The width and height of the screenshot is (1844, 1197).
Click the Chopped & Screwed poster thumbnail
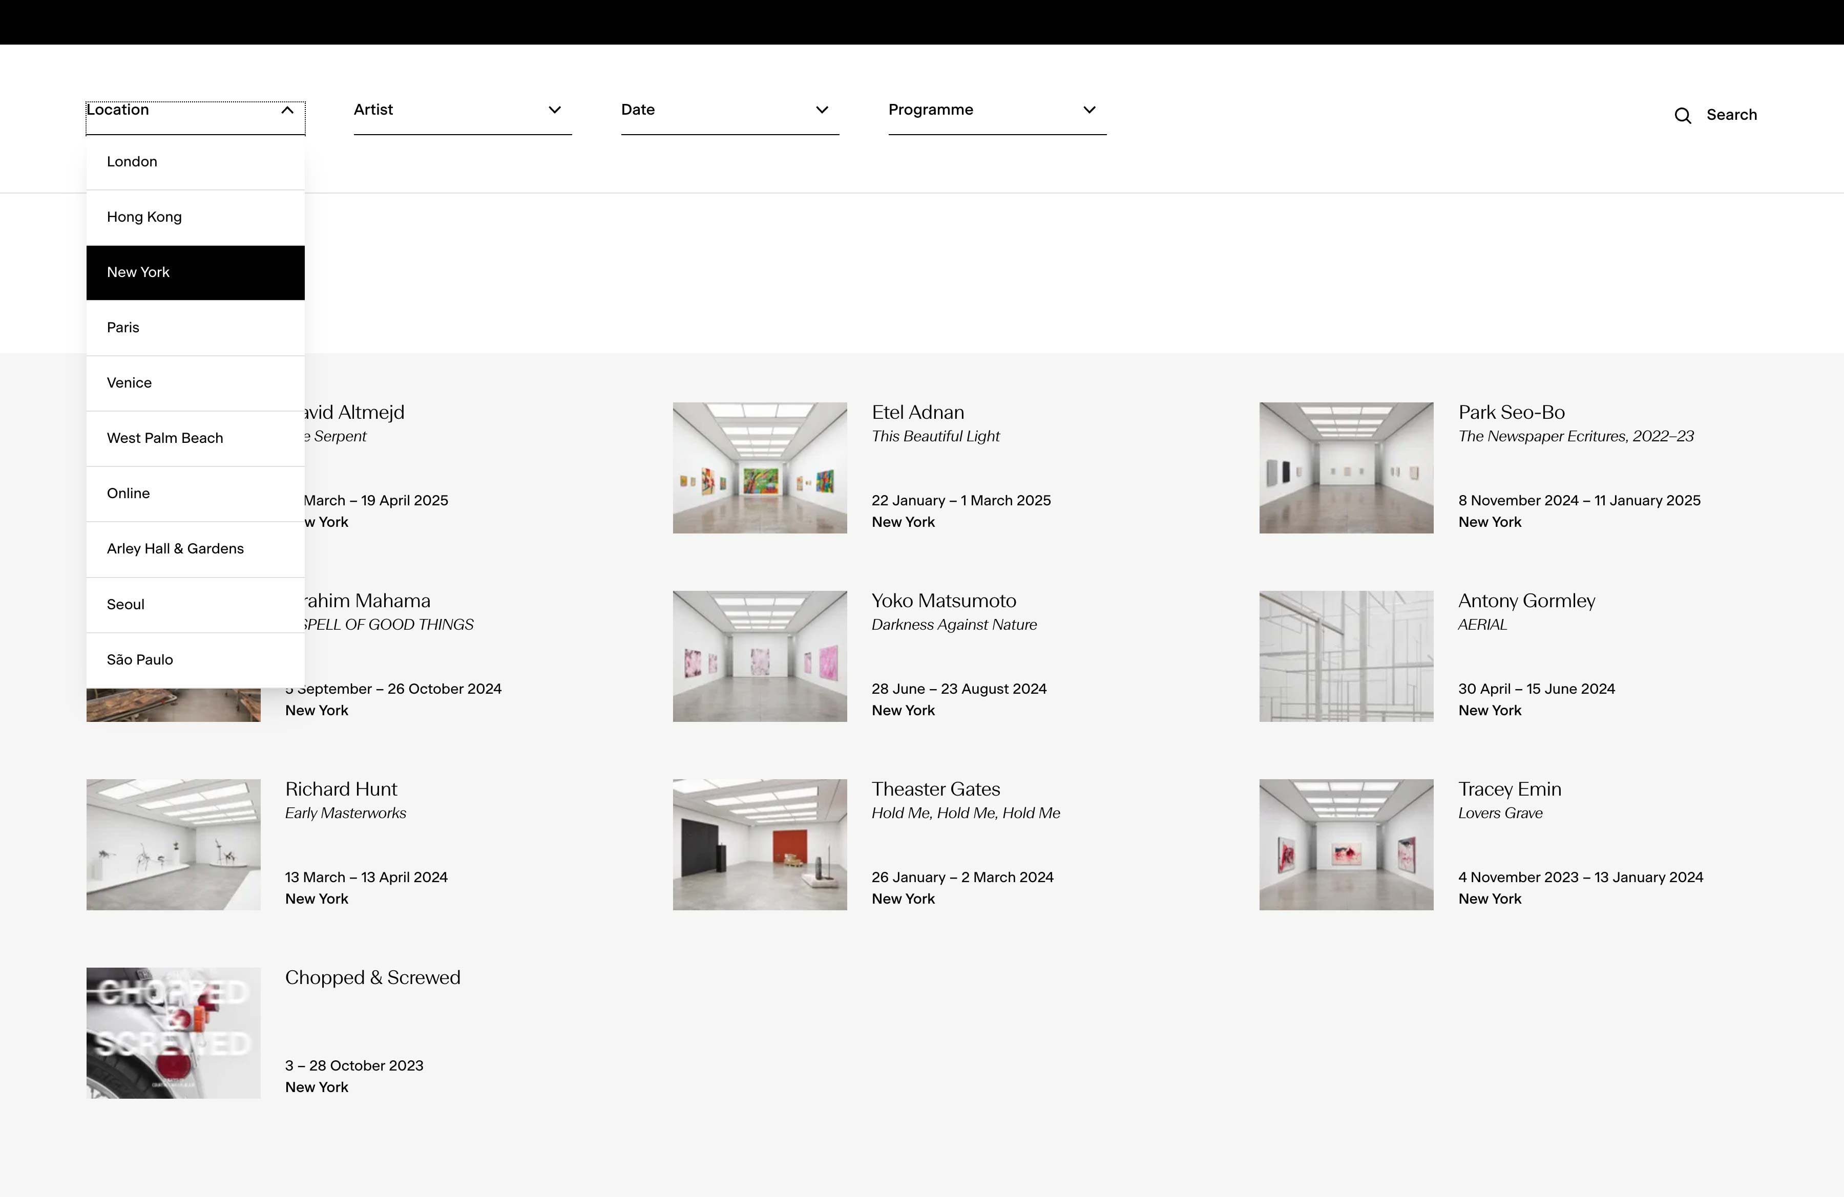point(173,1032)
